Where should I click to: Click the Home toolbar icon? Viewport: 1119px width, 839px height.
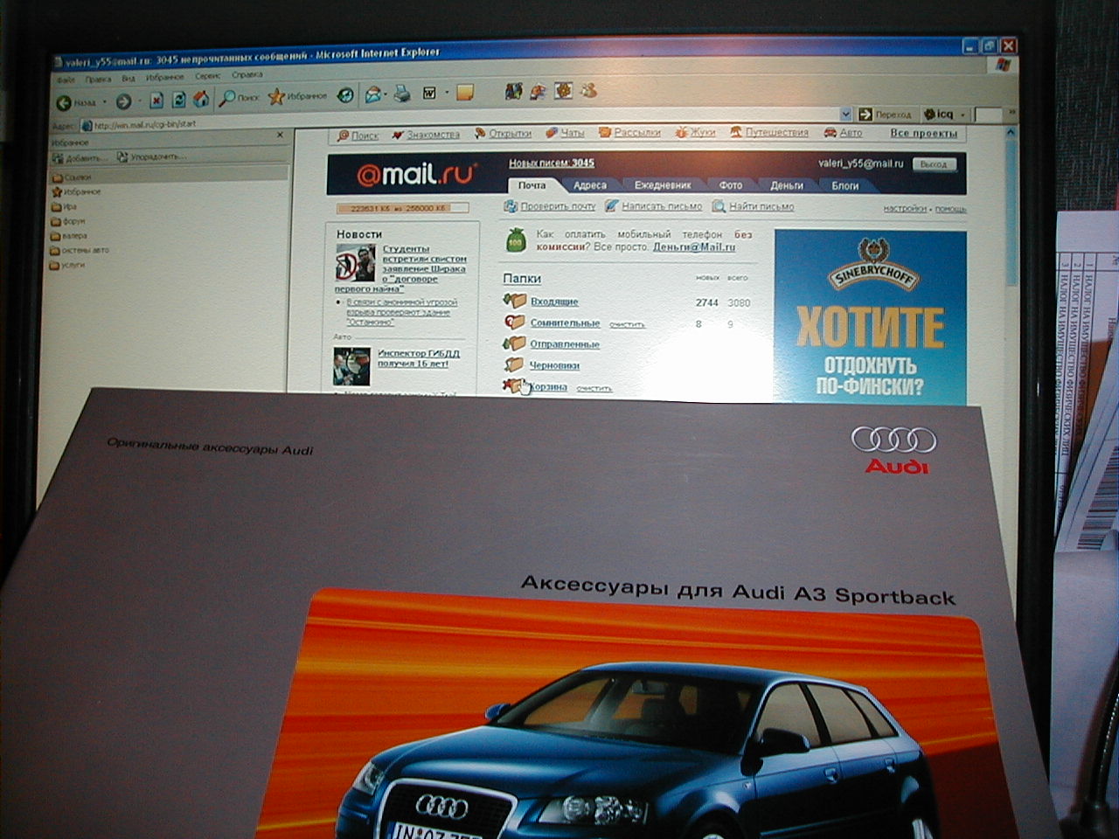point(201,99)
